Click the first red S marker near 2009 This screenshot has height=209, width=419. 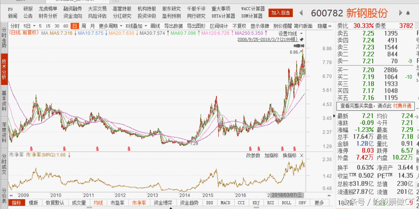pos(31,149)
